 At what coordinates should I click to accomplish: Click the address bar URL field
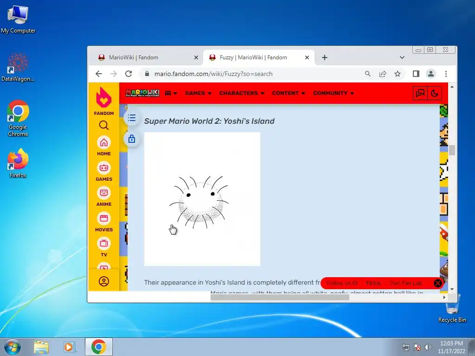click(x=213, y=74)
